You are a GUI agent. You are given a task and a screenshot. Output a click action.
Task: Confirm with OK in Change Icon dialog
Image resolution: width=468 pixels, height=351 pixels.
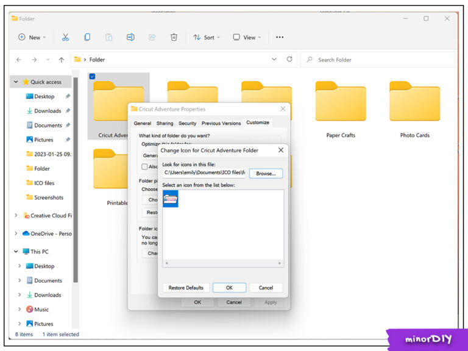pos(229,288)
